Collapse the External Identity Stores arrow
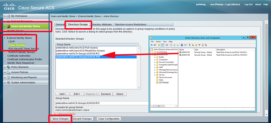The width and height of the screenshot is (271, 123). 5,38
